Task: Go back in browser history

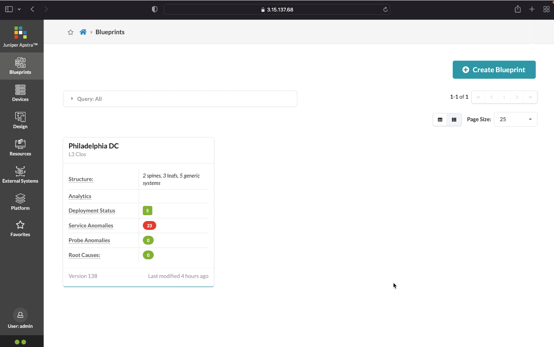Action: tap(32, 9)
